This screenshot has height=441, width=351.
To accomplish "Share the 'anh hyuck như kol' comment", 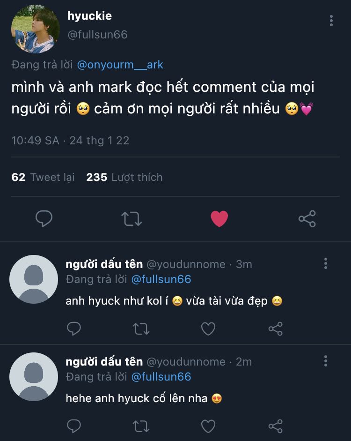I will coord(276,329).
